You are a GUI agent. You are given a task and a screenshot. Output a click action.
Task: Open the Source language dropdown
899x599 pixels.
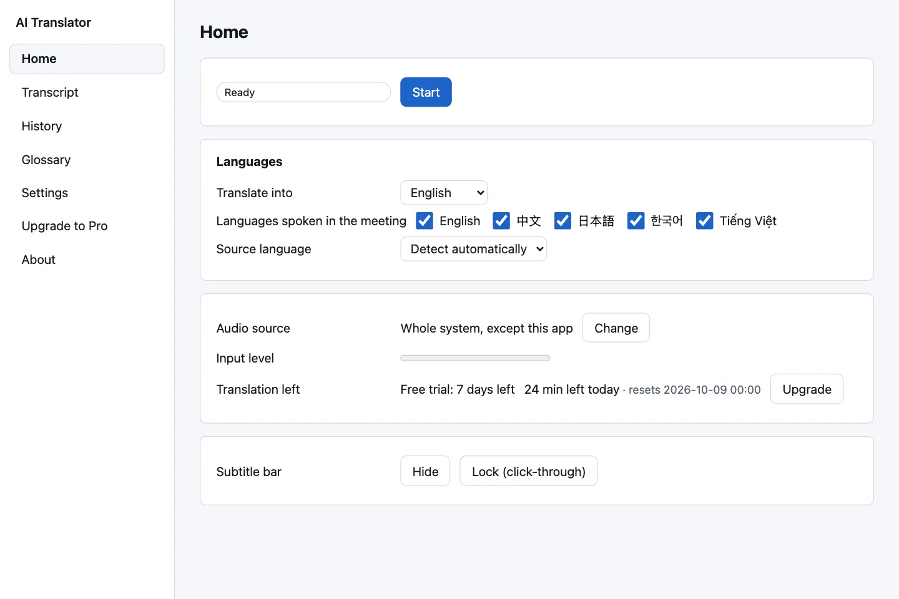[x=473, y=249]
